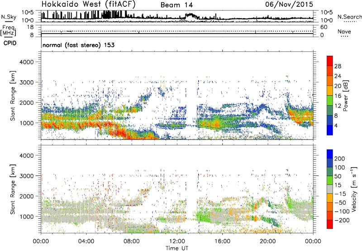The image size is (362, 251).
Task: Click the "Beam 14" label
Action: (176, 5)
